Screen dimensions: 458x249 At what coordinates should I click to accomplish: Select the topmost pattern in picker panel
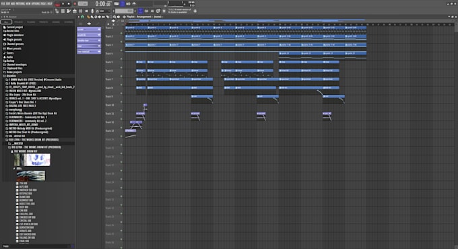pos(89,30)
